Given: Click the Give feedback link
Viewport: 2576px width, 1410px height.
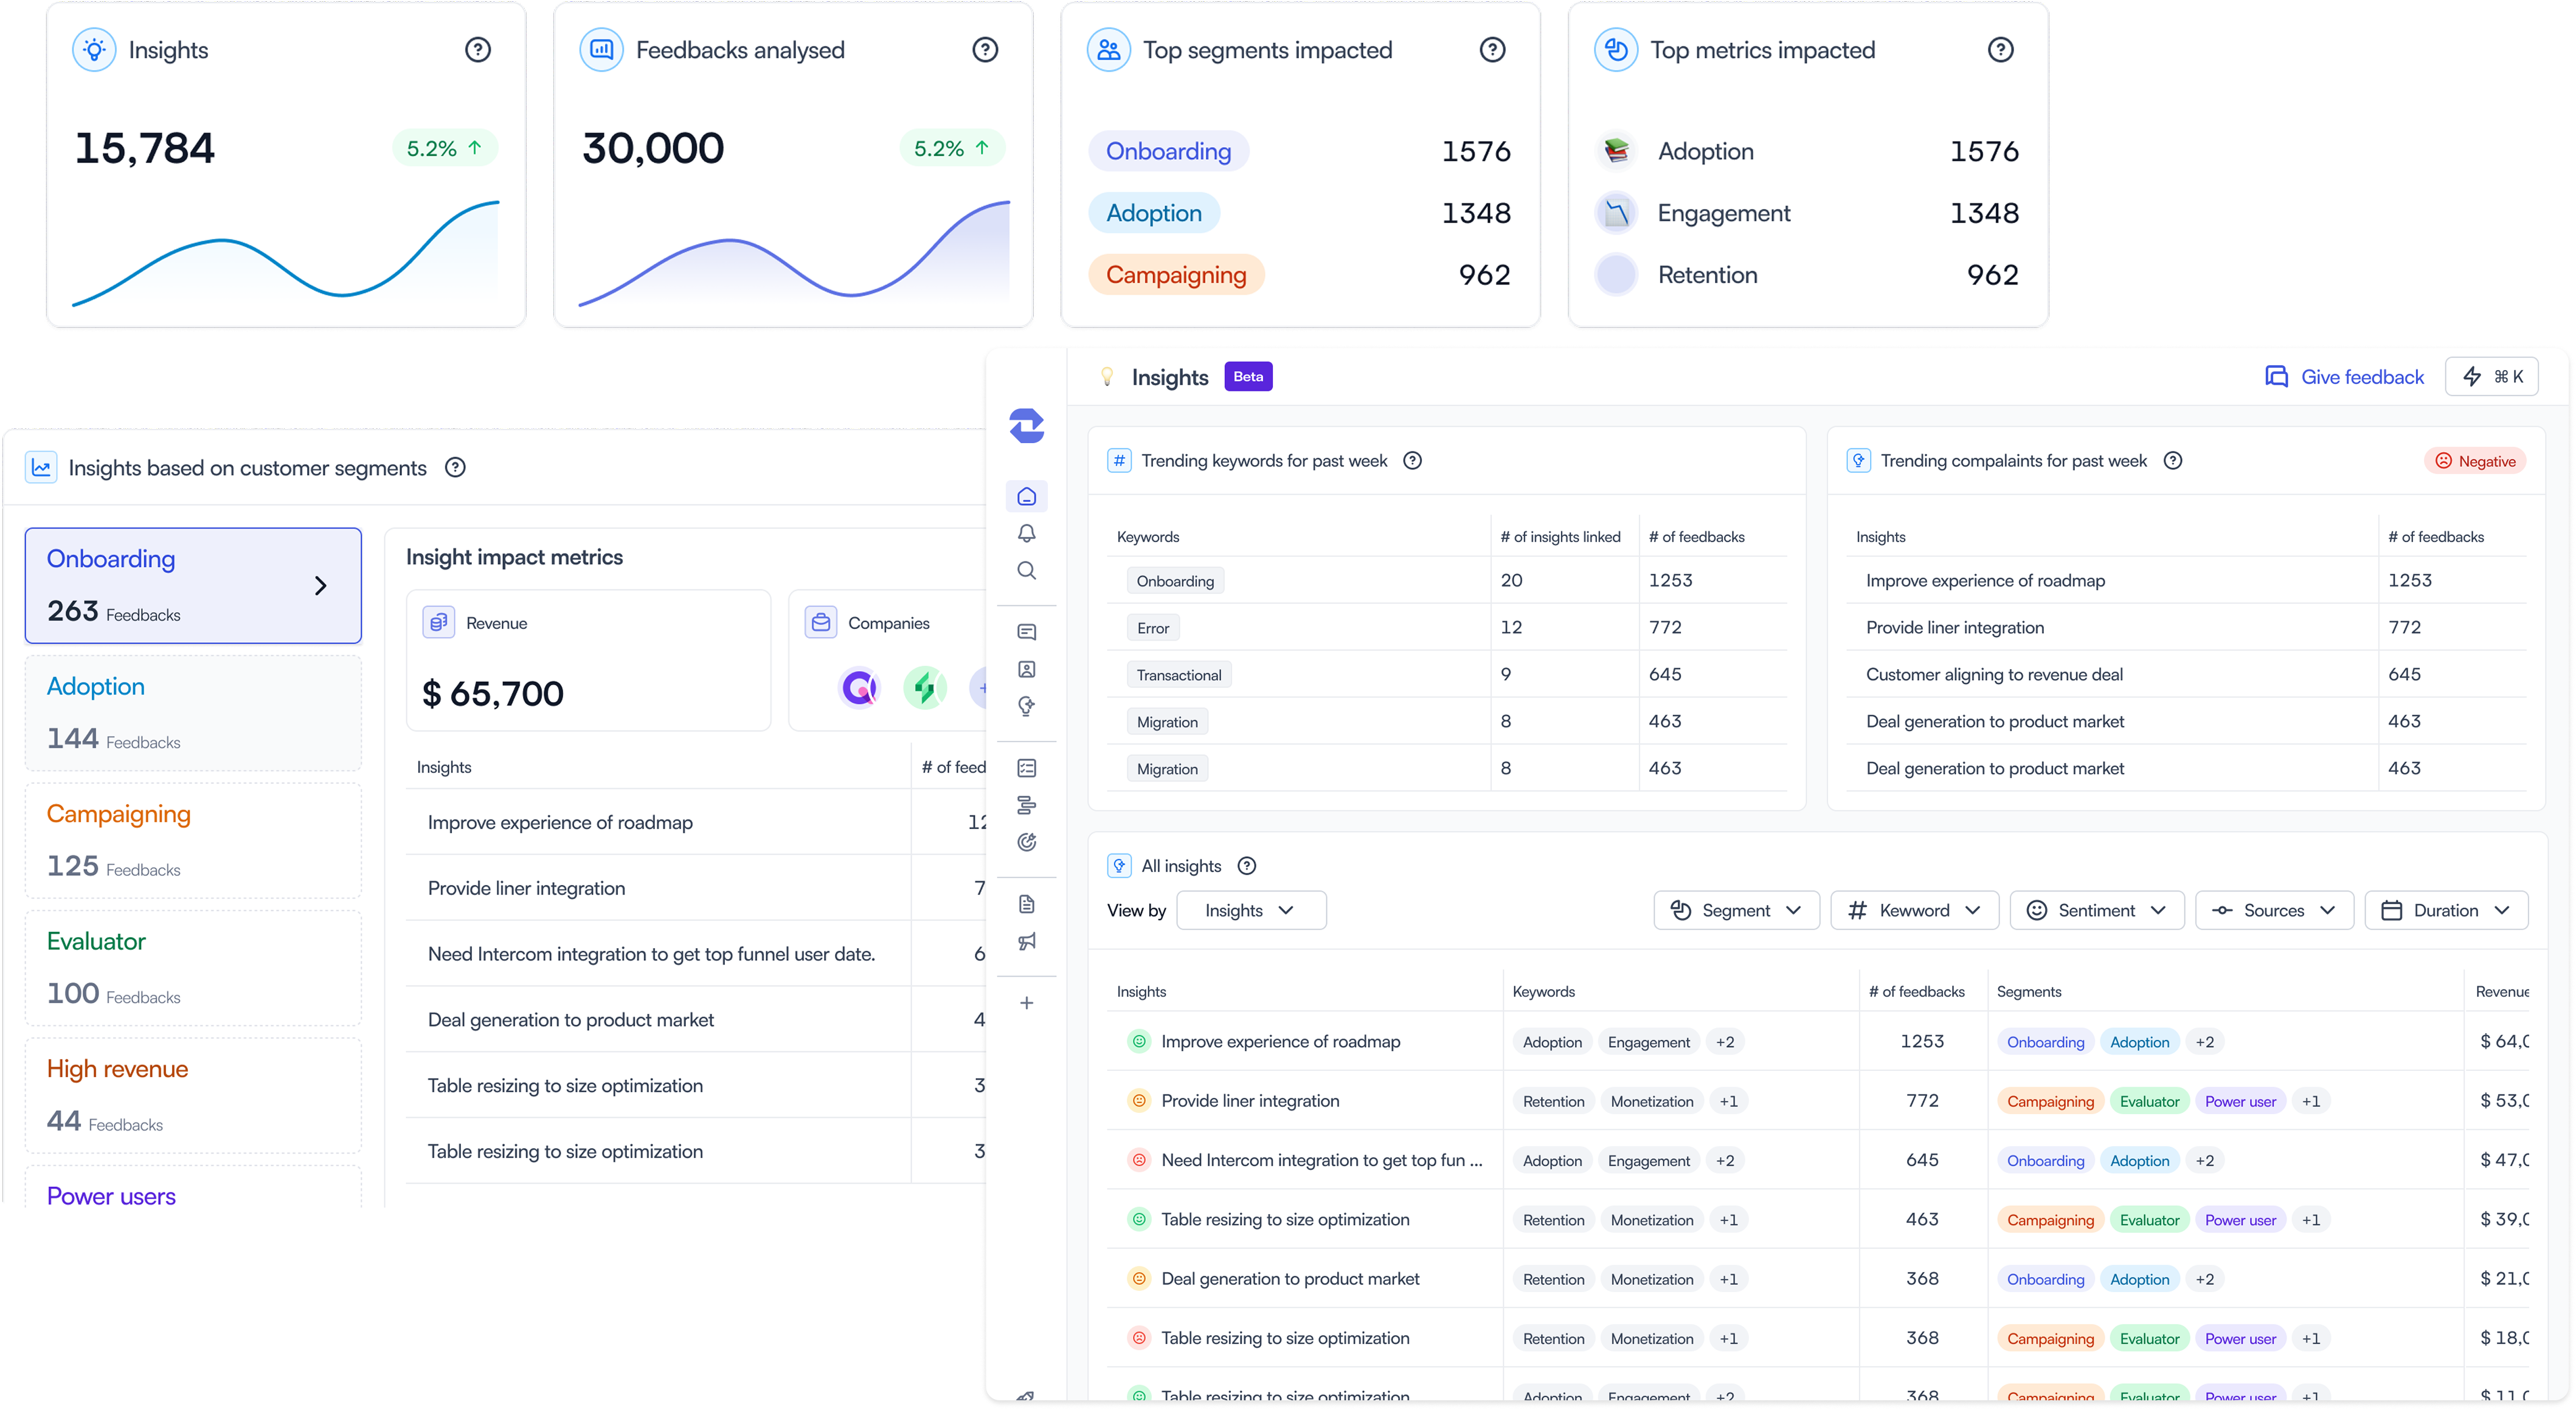Looking at the screenshot, I should pyautogui.click(x=2344, y=377).
